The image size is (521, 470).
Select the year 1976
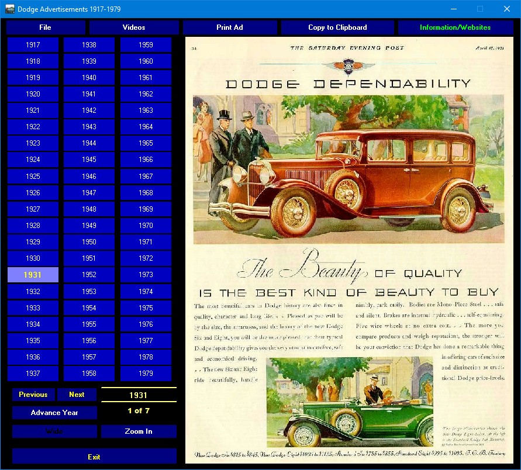[146, 324]
